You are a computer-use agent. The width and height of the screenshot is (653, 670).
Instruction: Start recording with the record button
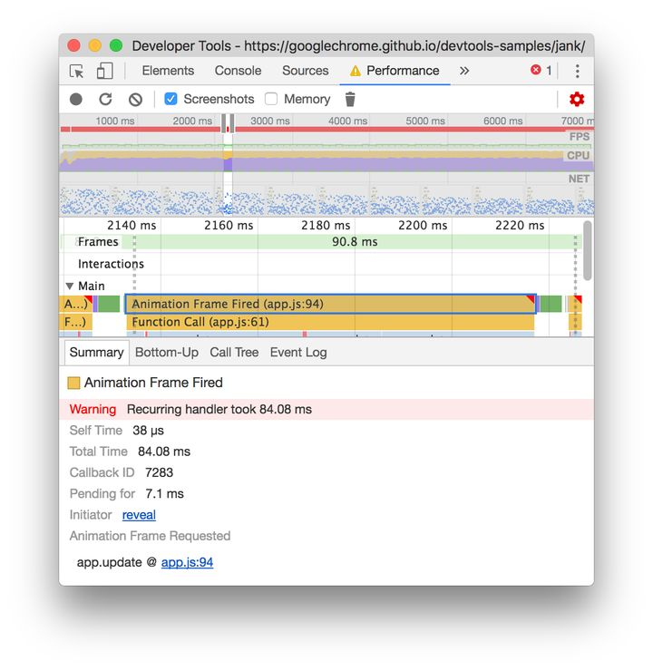point(76,99)
